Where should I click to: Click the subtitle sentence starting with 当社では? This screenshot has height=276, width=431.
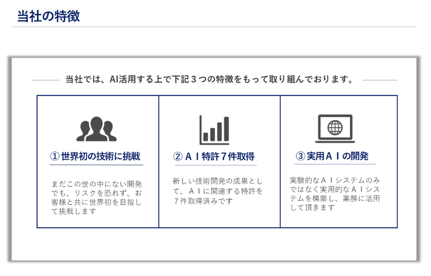(210, 80)
